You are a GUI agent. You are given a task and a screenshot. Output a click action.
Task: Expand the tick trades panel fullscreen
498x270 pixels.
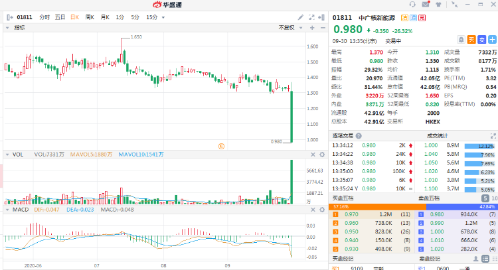(493, 136)
